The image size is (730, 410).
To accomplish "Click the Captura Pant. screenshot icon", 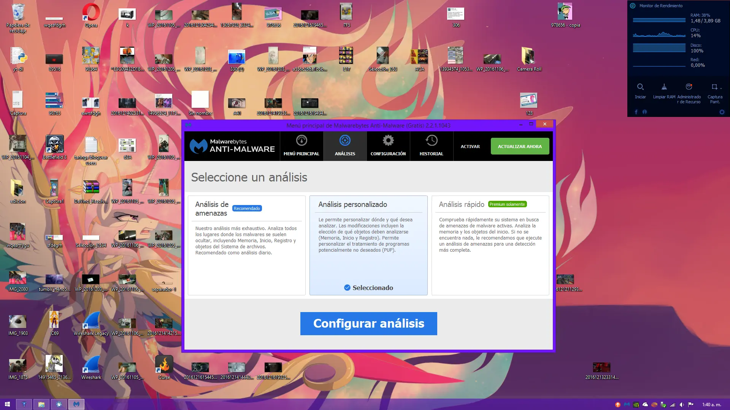I will tap(714, 87).
